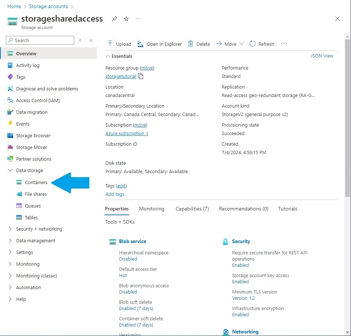Collapse the Data storage group
Screen dimensions: 351x336
pos(10,170)
